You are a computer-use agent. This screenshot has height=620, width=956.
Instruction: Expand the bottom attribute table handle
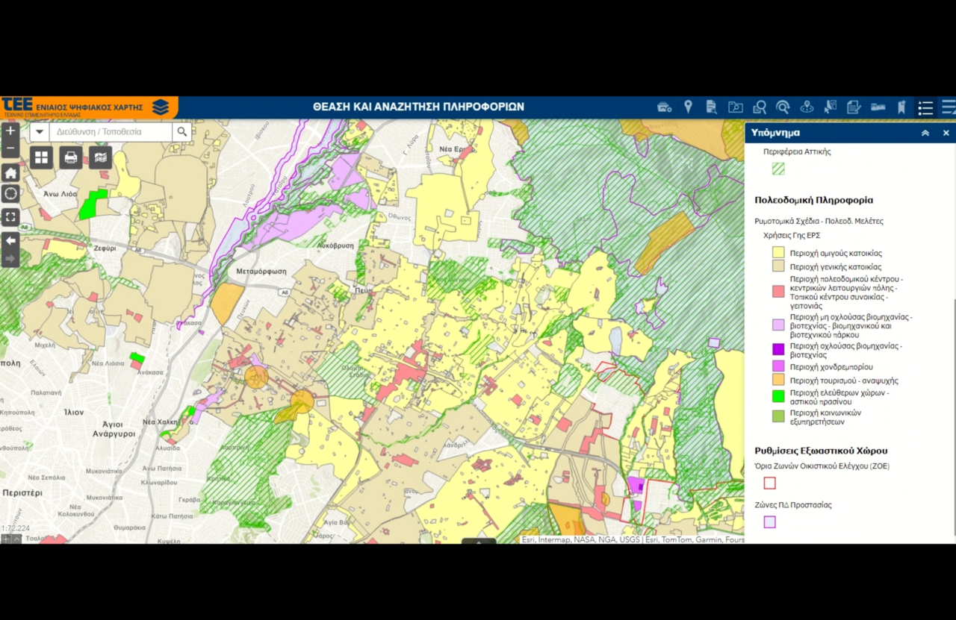(479, 541)
